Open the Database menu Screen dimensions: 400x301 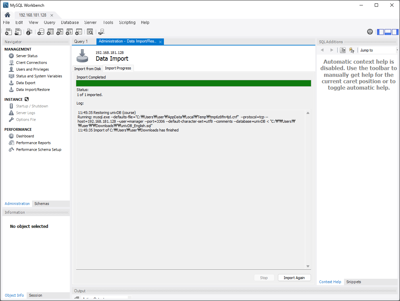click(x=70, y=23)
